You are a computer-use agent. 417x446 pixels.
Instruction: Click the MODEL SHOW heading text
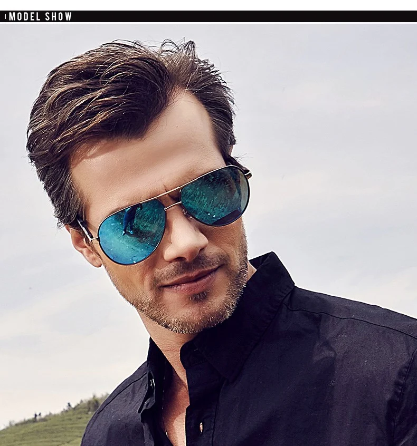40,16
